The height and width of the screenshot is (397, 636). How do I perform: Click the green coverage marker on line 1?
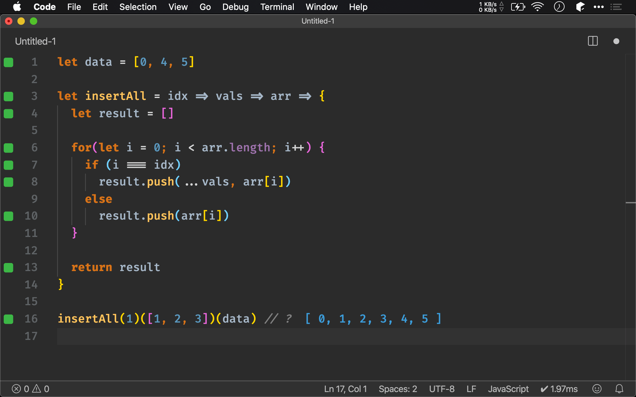click(x=9, y=62)
